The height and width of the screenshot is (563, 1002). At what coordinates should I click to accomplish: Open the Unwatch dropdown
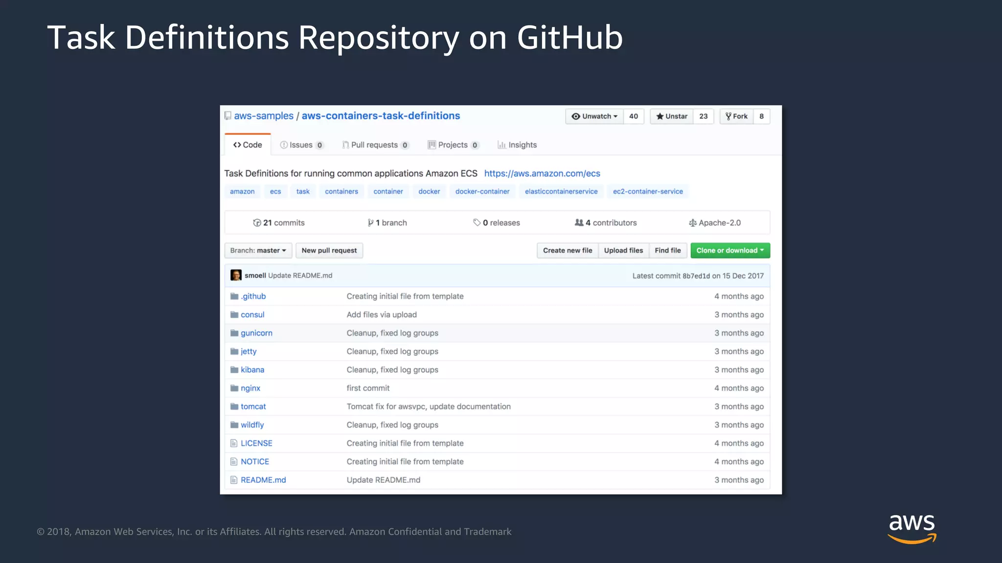click(x=594, y=116)
